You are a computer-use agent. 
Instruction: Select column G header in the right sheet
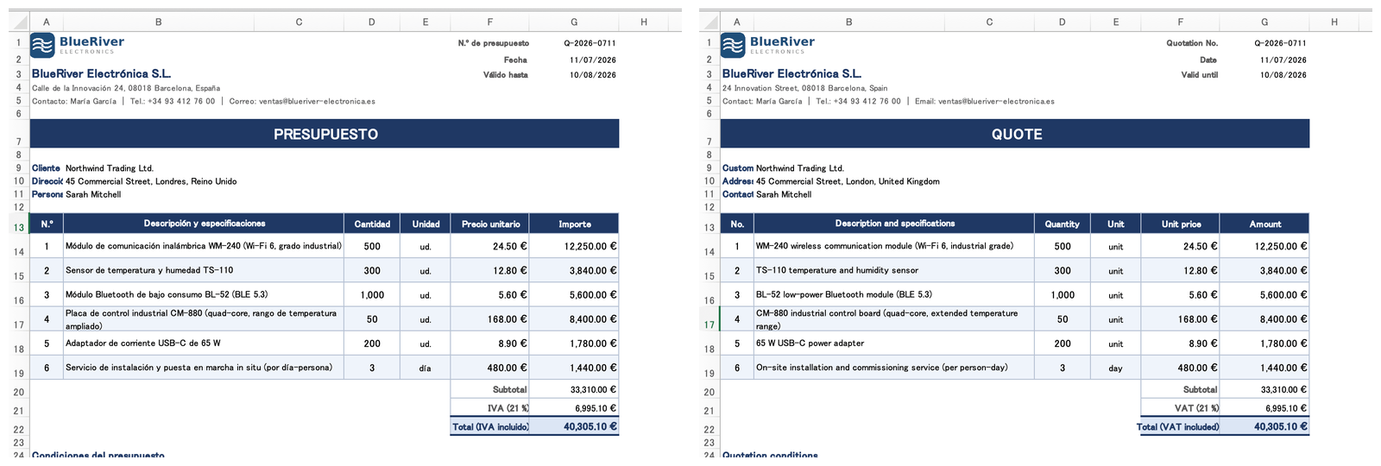coord(1264,22)
